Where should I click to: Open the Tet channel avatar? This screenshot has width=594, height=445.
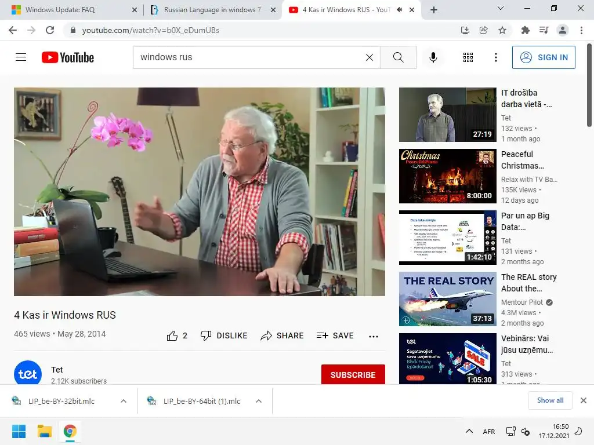click(x=28, y=374)
